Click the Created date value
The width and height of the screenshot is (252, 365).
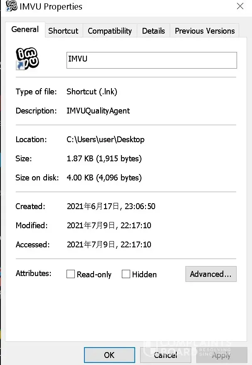[x=111, y=207]
